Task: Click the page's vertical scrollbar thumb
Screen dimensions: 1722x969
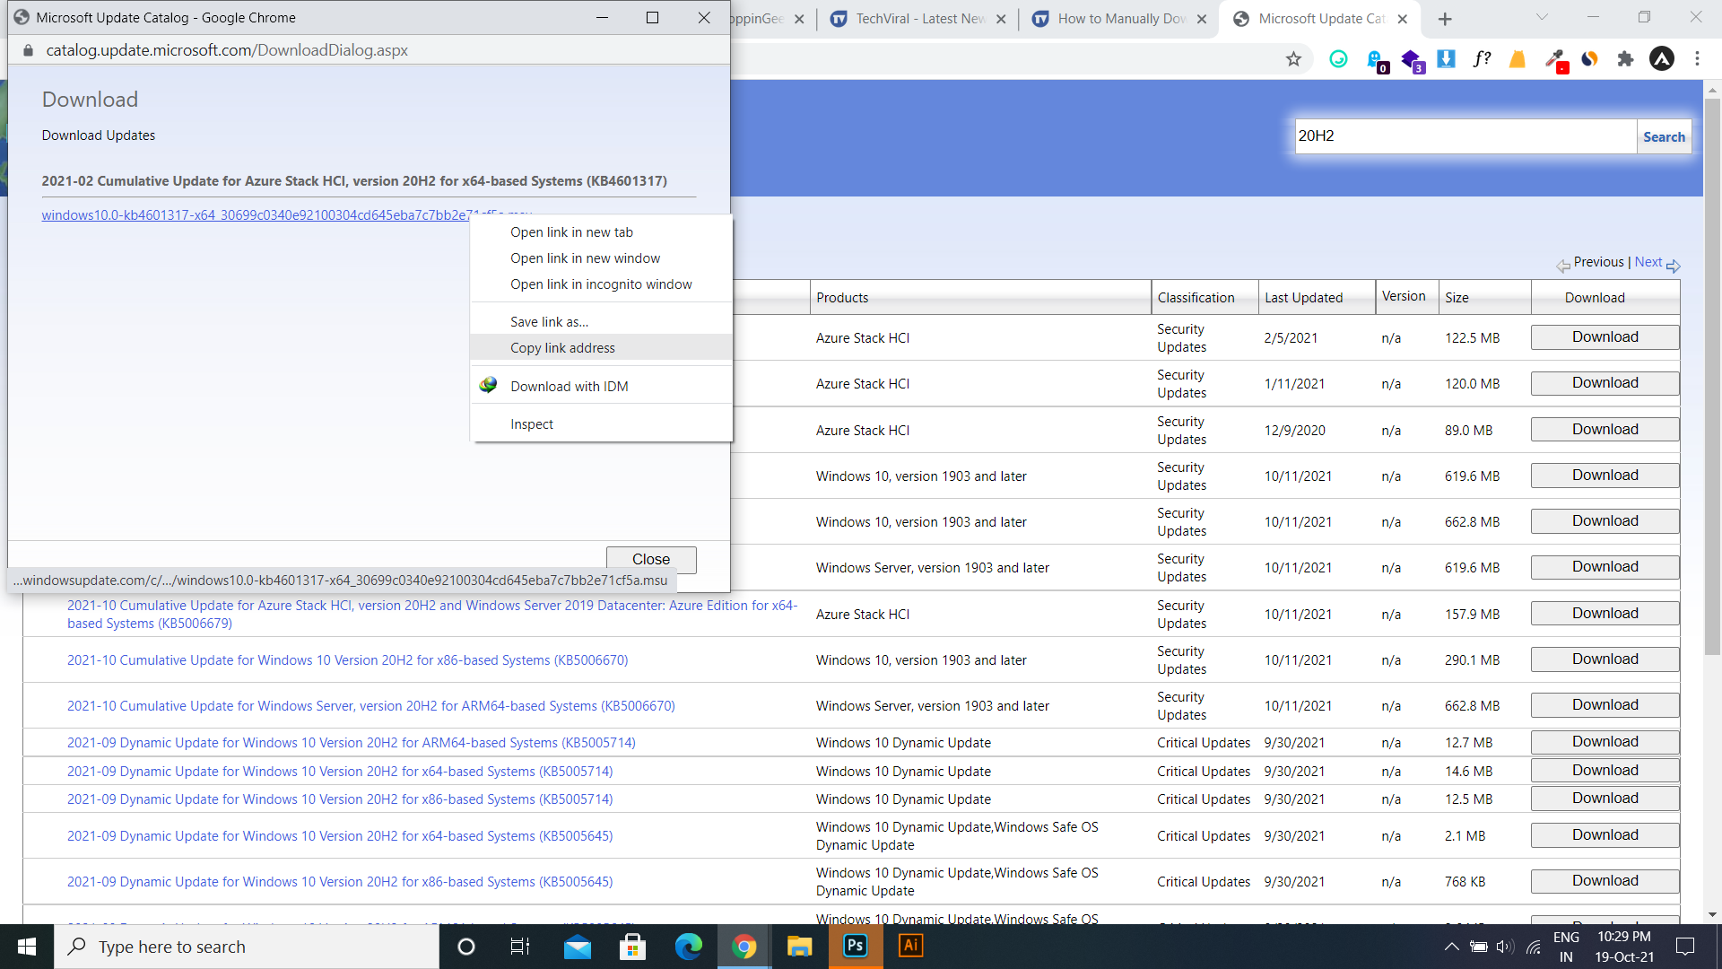Action: pyautogui.click(x=1712, y=377)
